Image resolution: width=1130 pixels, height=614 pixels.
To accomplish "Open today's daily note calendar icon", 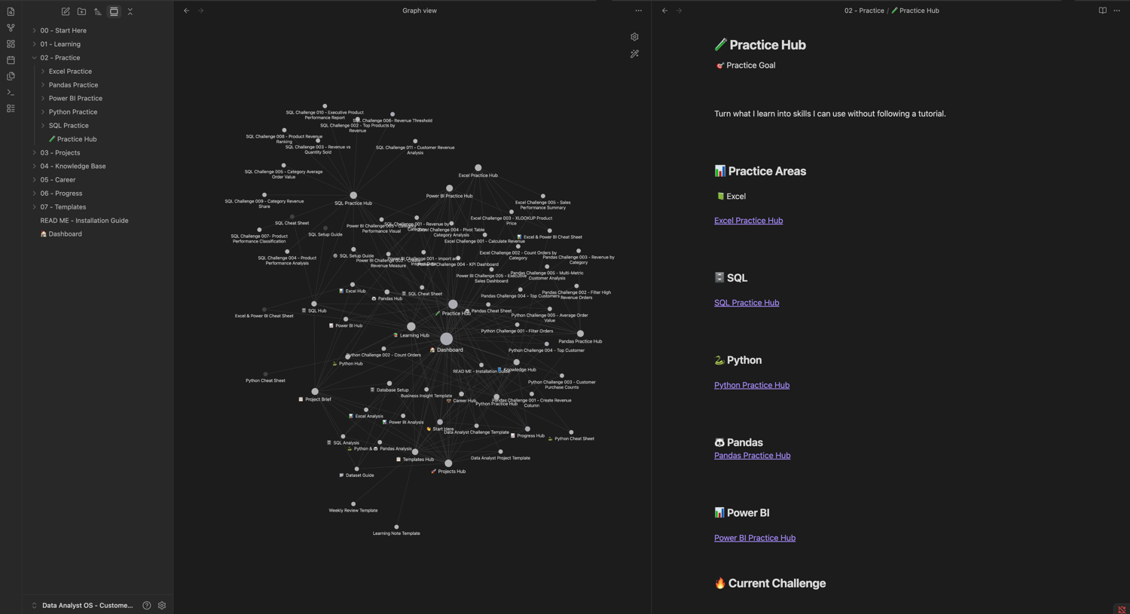I will click(11, 60).
